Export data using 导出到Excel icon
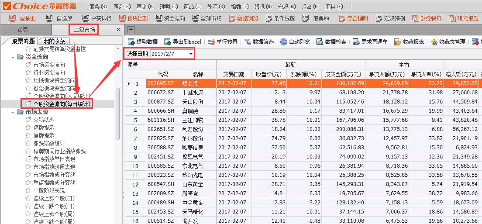The width and height of the screenshot is (482, 224). click(x=168, y=42)
